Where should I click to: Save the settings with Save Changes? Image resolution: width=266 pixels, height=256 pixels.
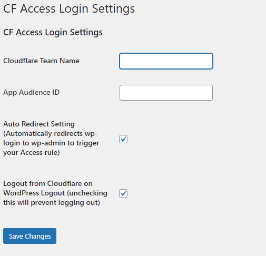coord(29,236)
